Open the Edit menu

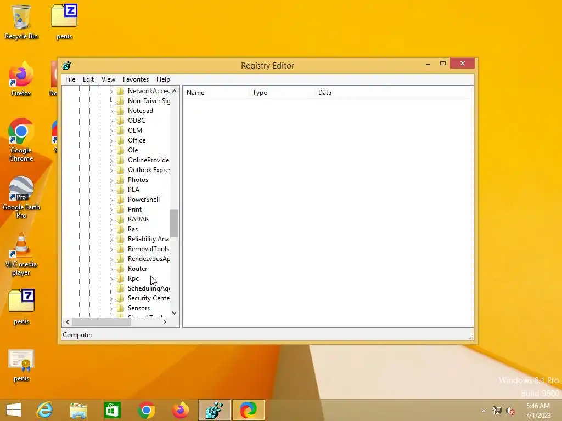click(88, 79)
